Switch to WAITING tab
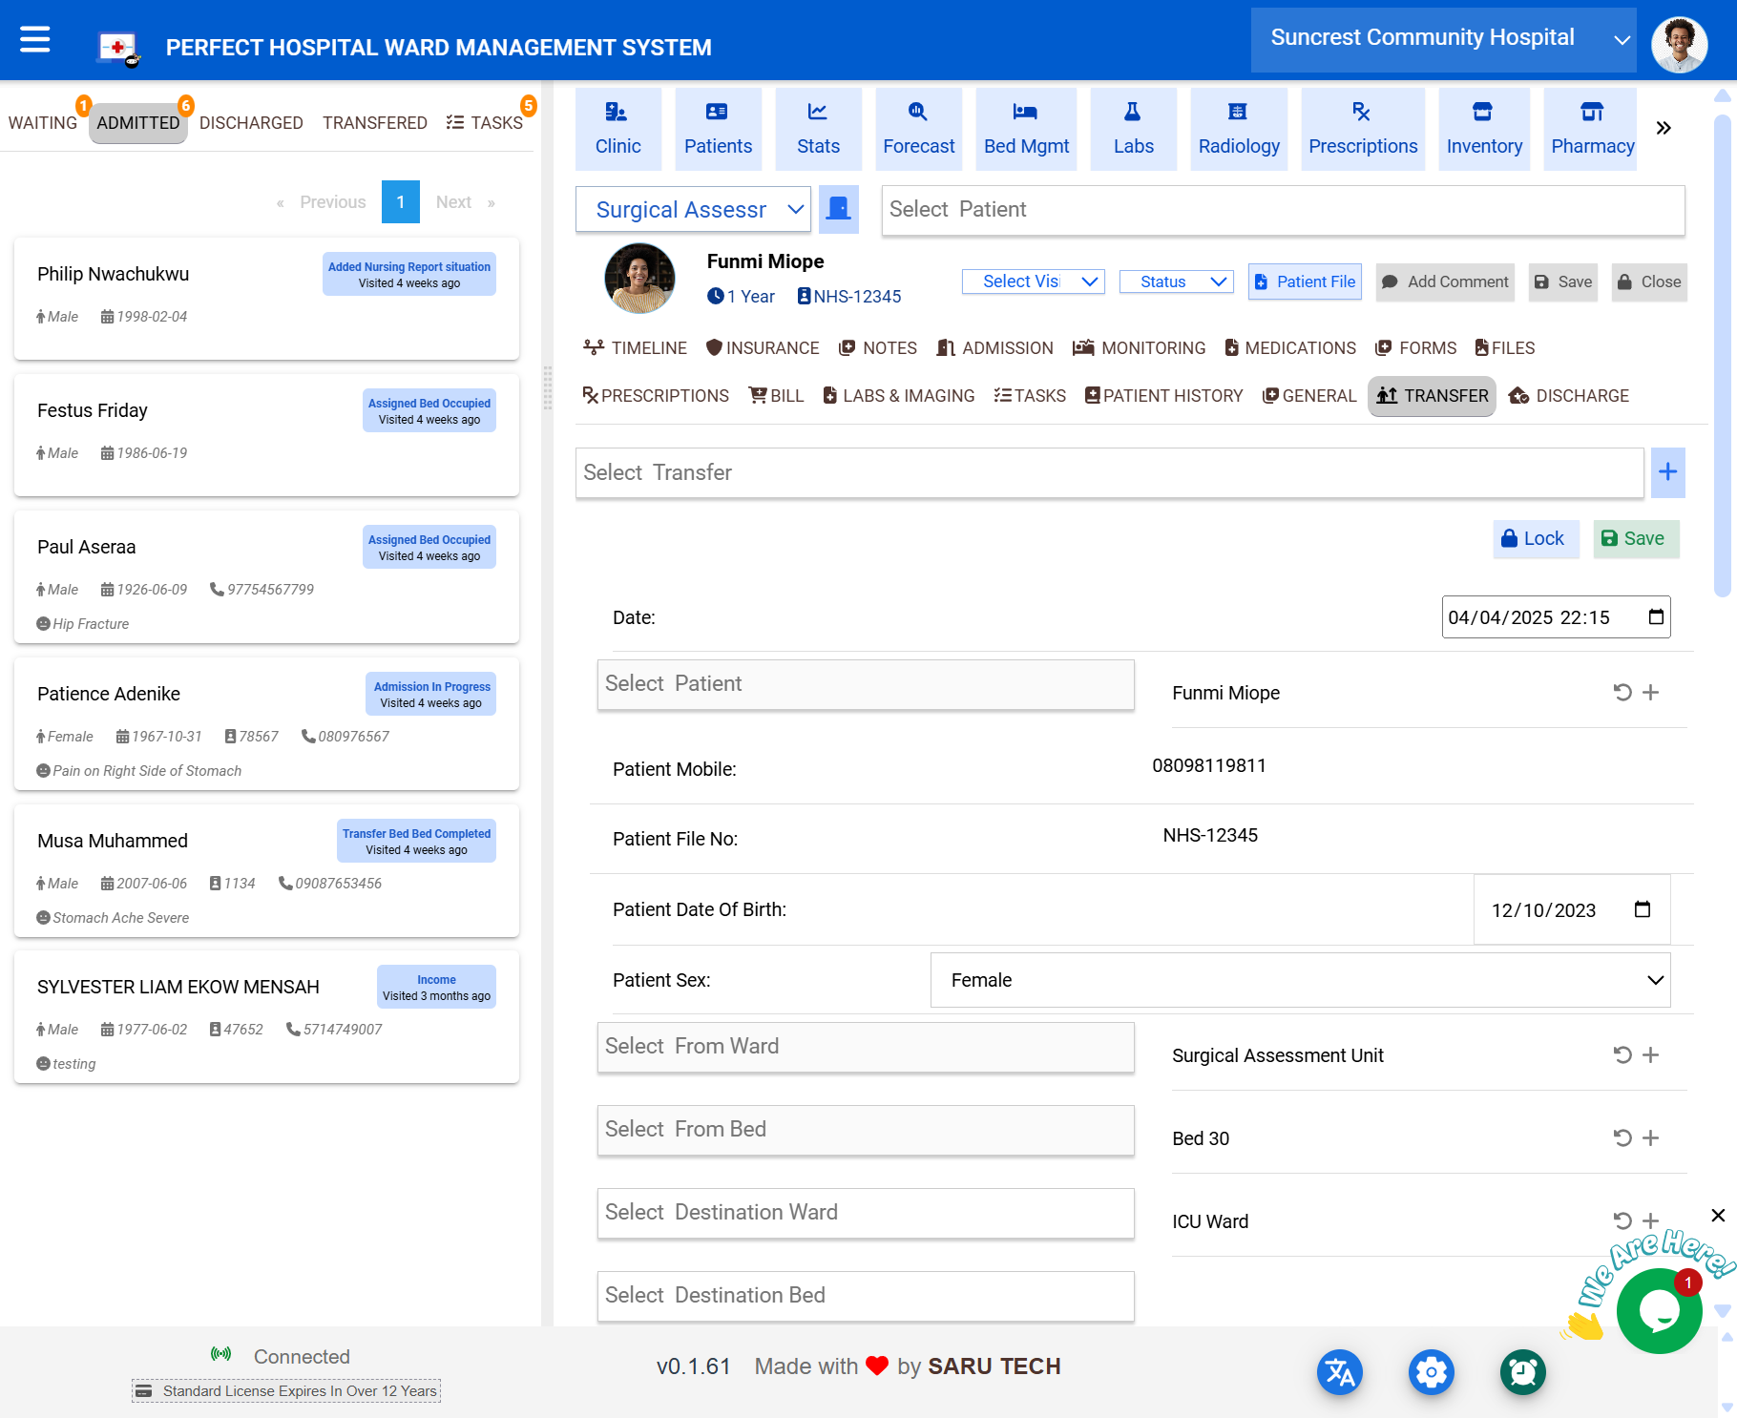 point(43,123)
